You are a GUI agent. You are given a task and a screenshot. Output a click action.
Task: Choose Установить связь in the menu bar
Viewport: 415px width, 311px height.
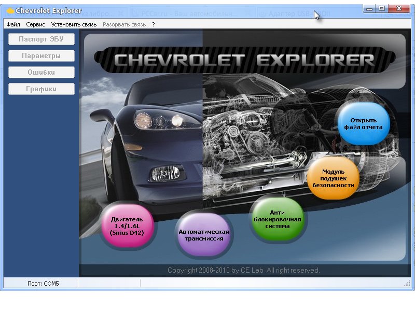tap(74, 24)
